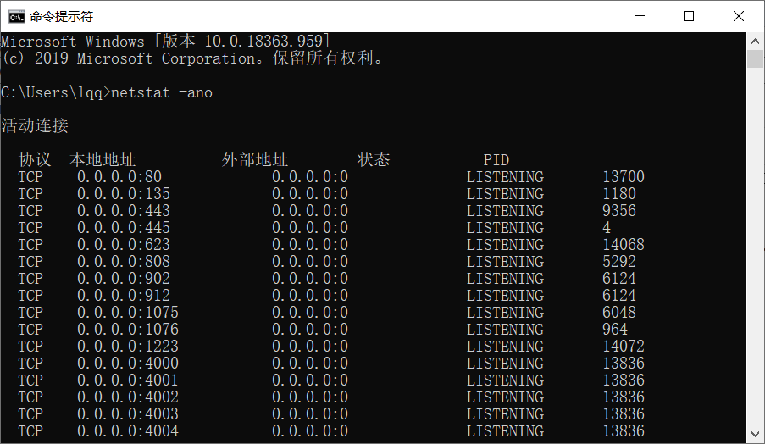Click PID 6124 in the port 912 row
Image resolution: width=765 pixels, height=444 pixels.
tap(619, 295)
